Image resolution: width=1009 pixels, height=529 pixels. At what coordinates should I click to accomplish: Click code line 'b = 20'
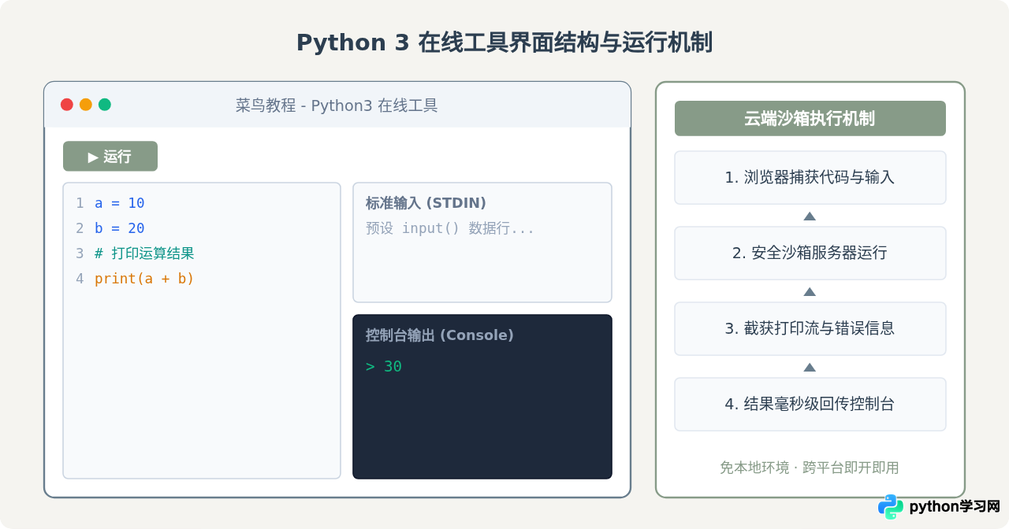pyautogui.click(x=120, y=228)
